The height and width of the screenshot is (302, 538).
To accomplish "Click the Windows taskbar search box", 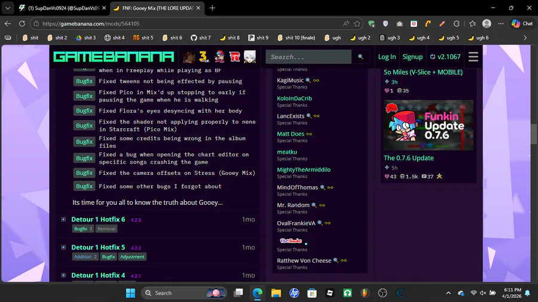I will coord(184,293).
